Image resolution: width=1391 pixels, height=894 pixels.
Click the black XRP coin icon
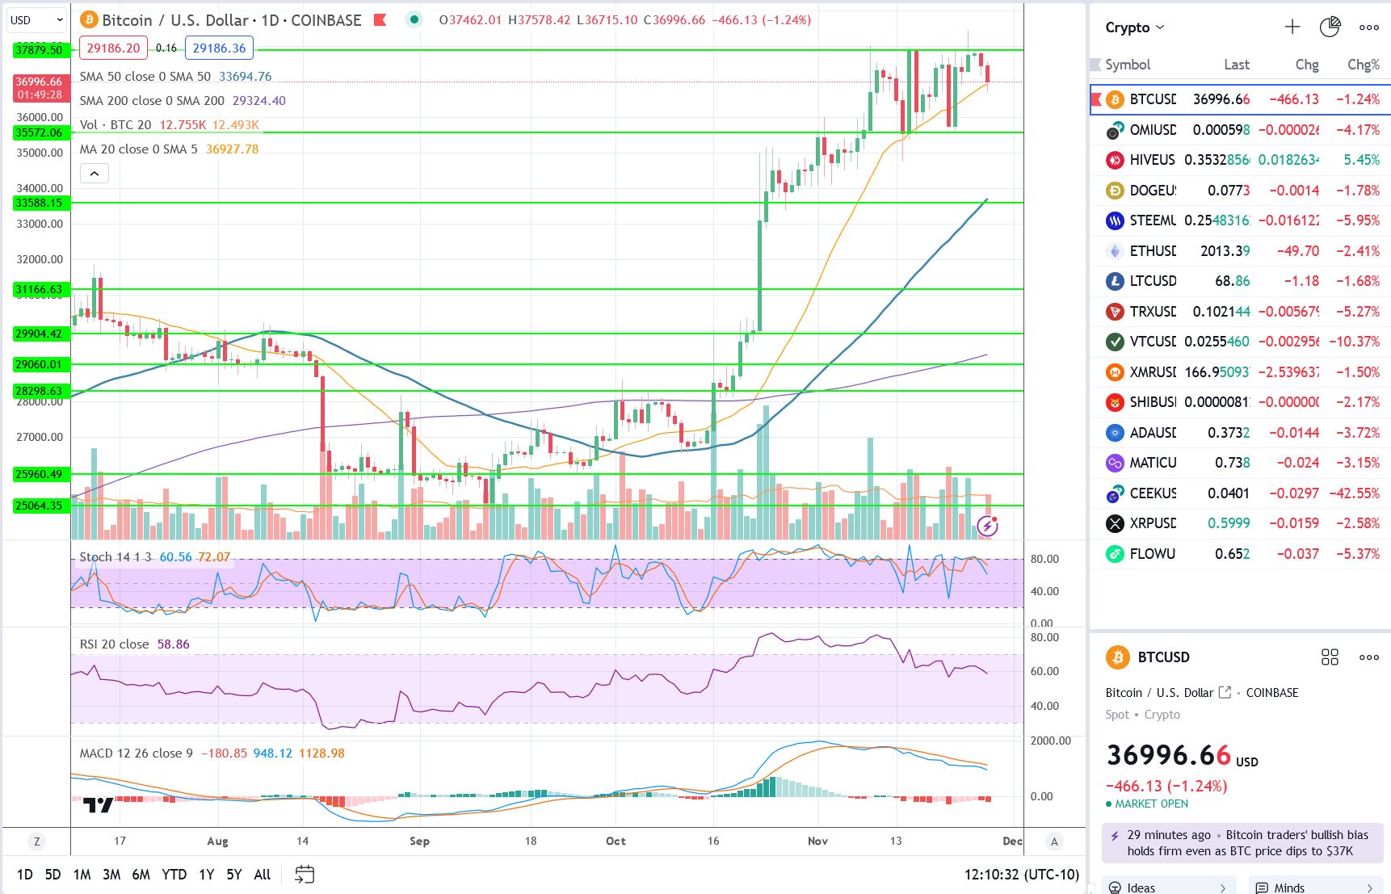pos(1115,523)
